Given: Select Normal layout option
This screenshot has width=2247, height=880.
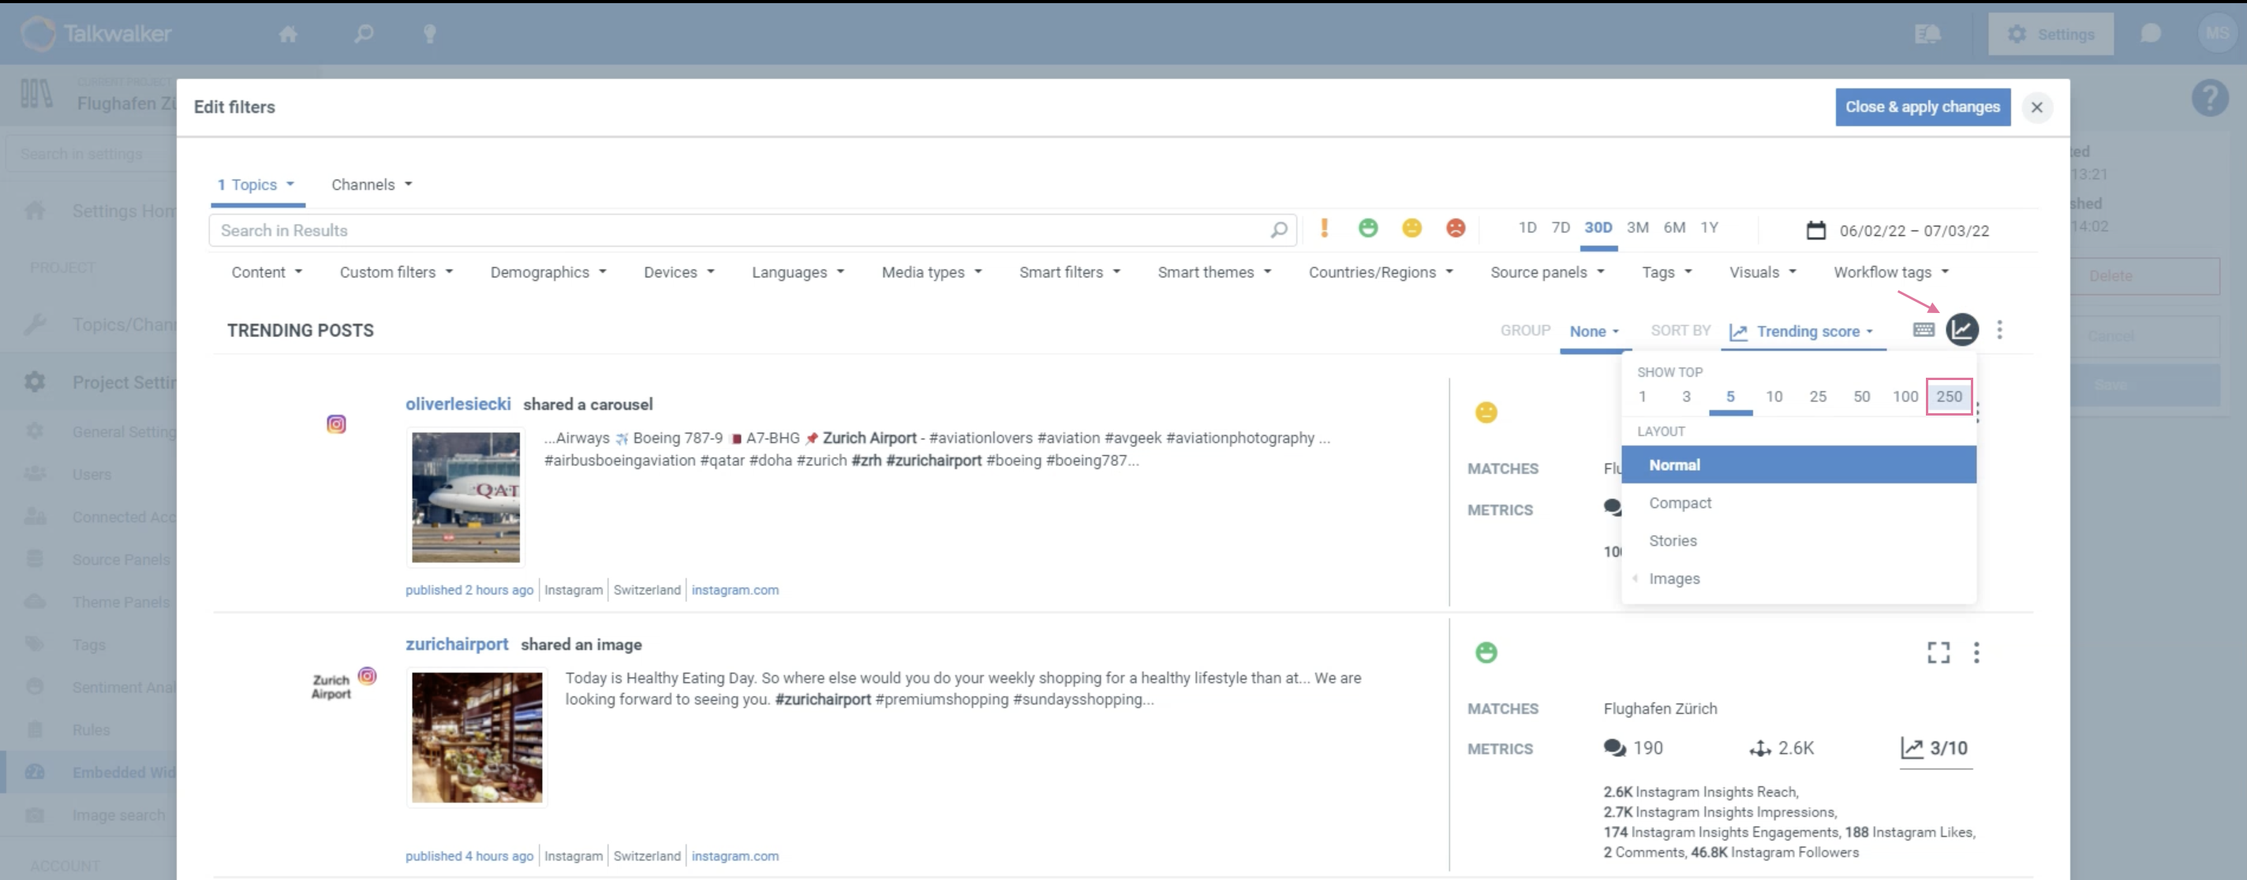Looking at the screenshot, I should (x=1798, y=465).
